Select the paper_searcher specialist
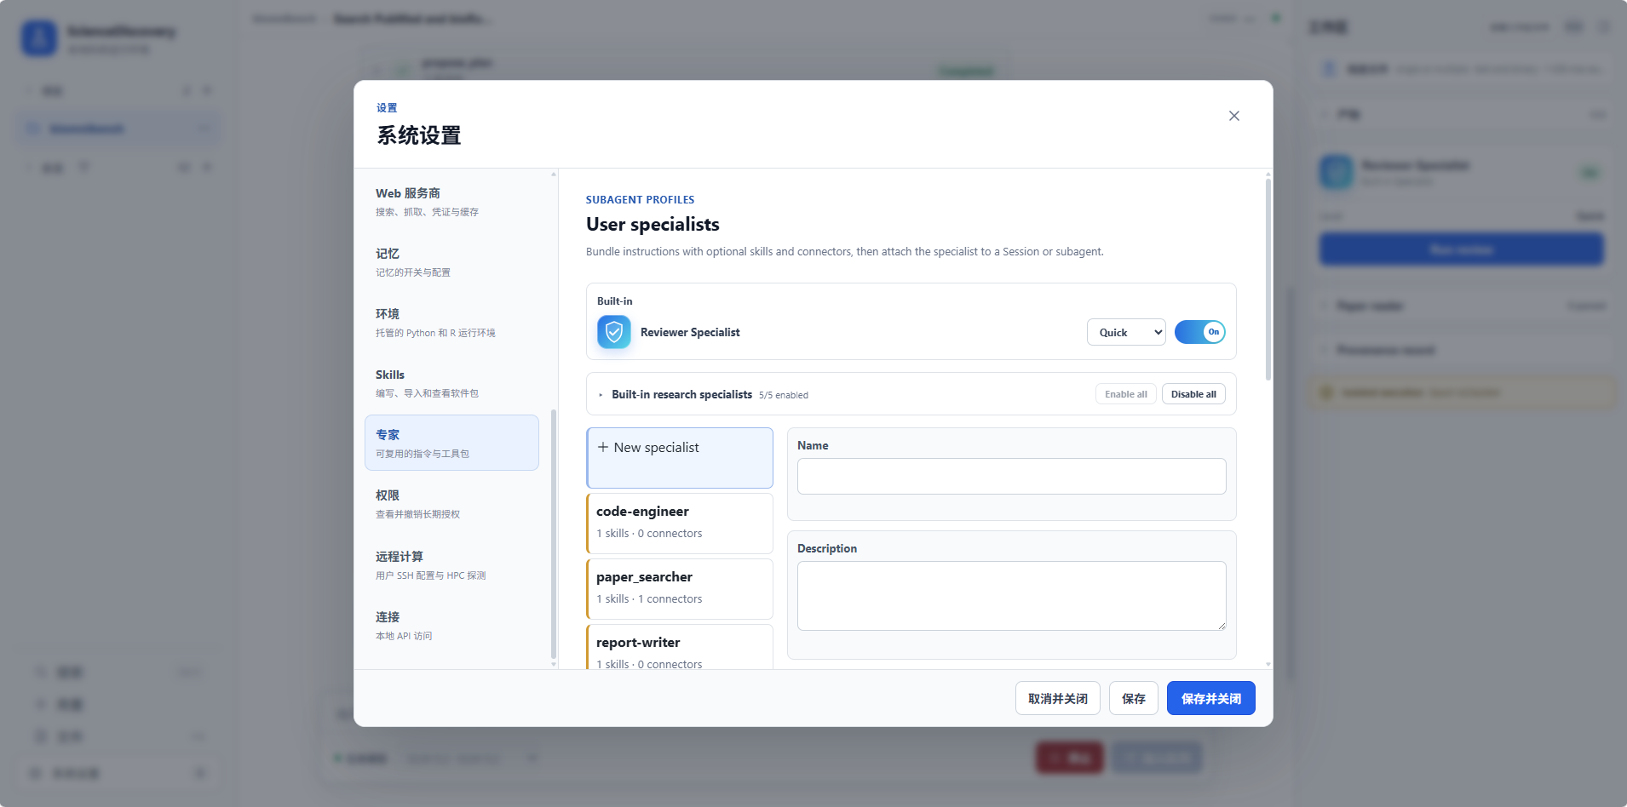 [x=680, y=589]
